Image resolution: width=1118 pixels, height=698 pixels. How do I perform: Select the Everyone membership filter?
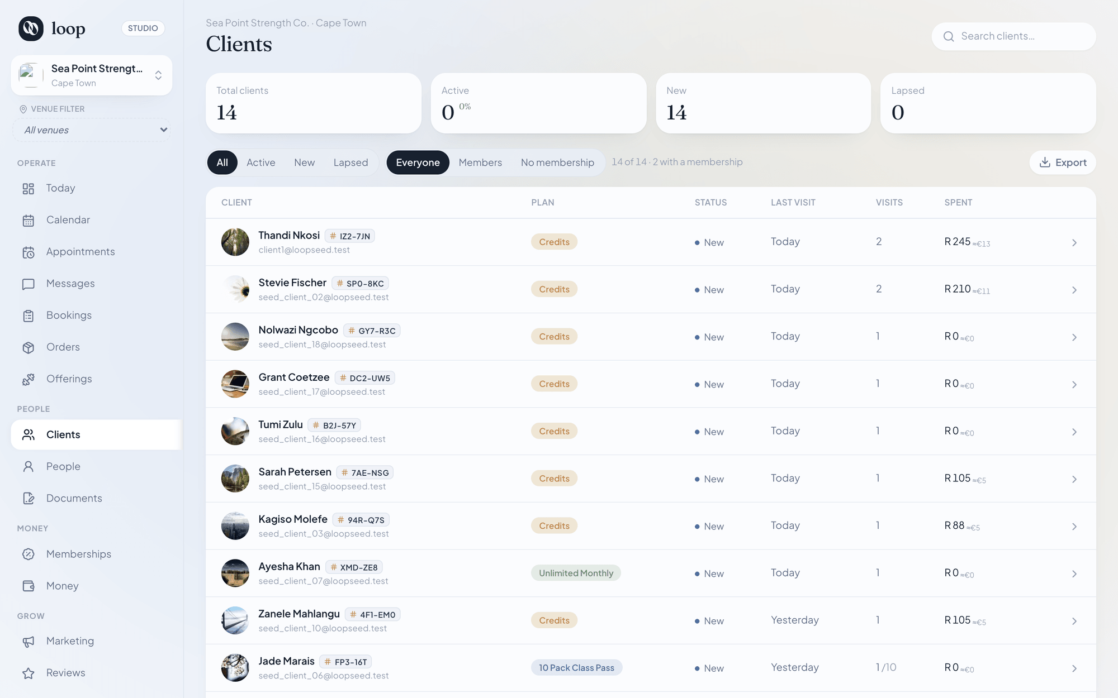click(418, 162)
